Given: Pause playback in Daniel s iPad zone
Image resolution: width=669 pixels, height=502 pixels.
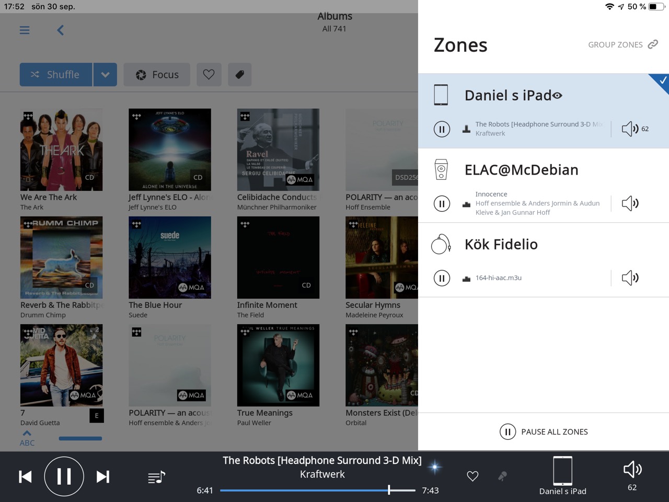Looking at the screenshot, I should point(442,129).
